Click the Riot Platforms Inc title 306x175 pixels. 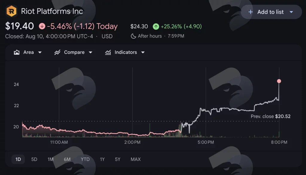click(52, 11)
